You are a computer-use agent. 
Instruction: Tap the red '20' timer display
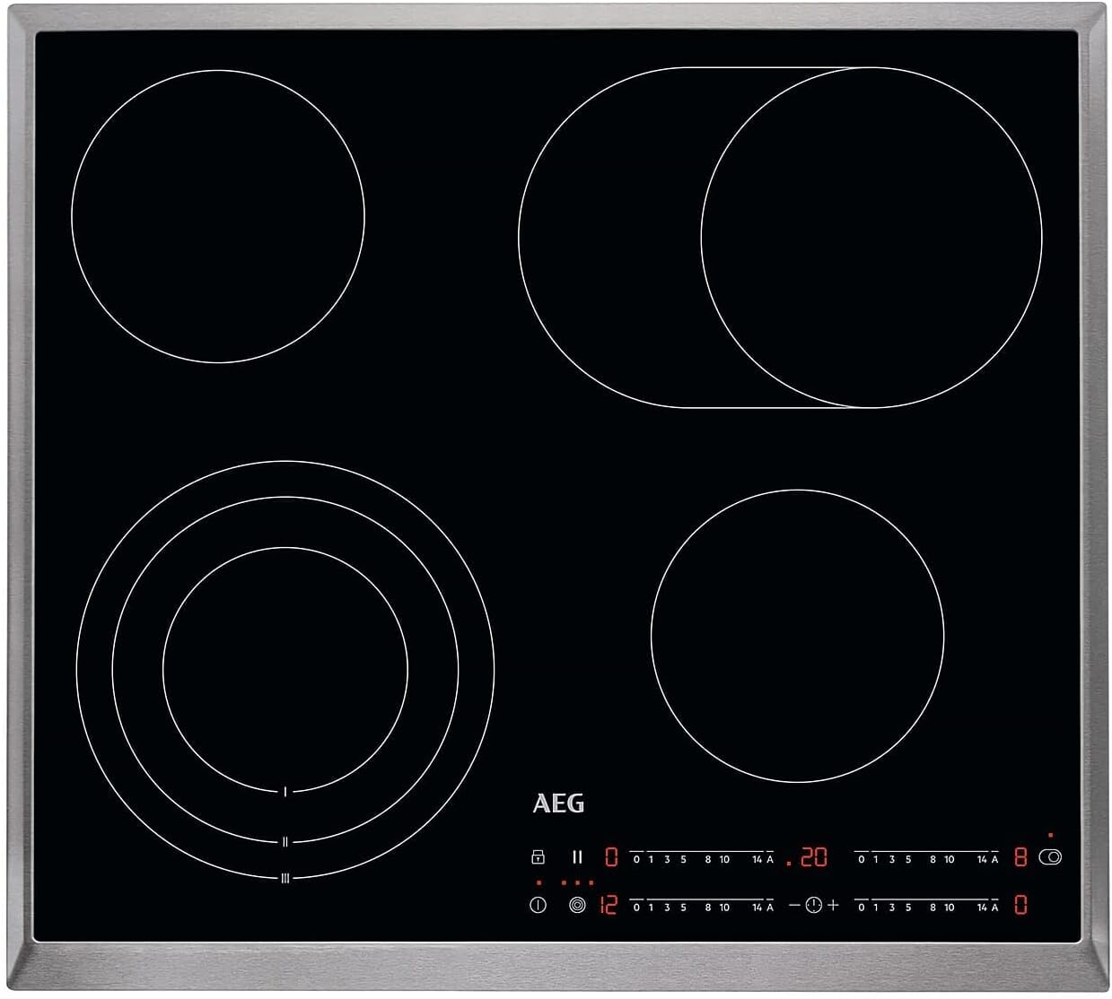pos(813,858)
